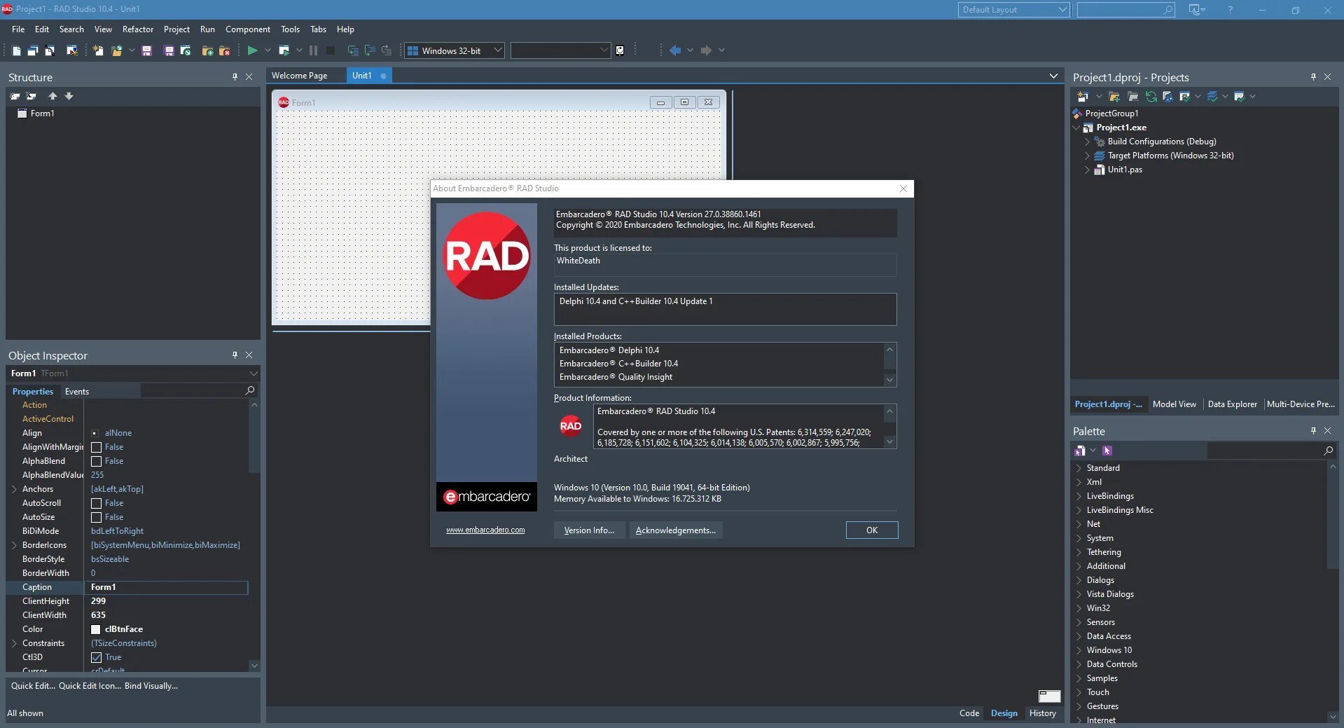
Task: Click the help question mark in title bar
Action: (x=1230, y=10)
